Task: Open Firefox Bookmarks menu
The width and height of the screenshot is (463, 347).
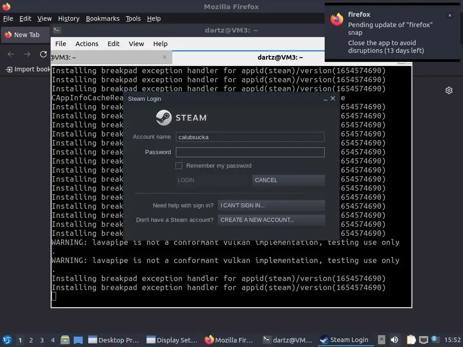Action: click(x=103, y=19)
